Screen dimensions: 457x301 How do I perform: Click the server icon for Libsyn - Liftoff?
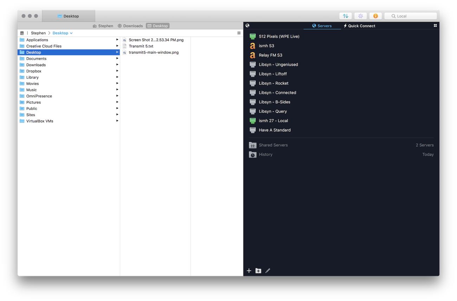point(252,74)
